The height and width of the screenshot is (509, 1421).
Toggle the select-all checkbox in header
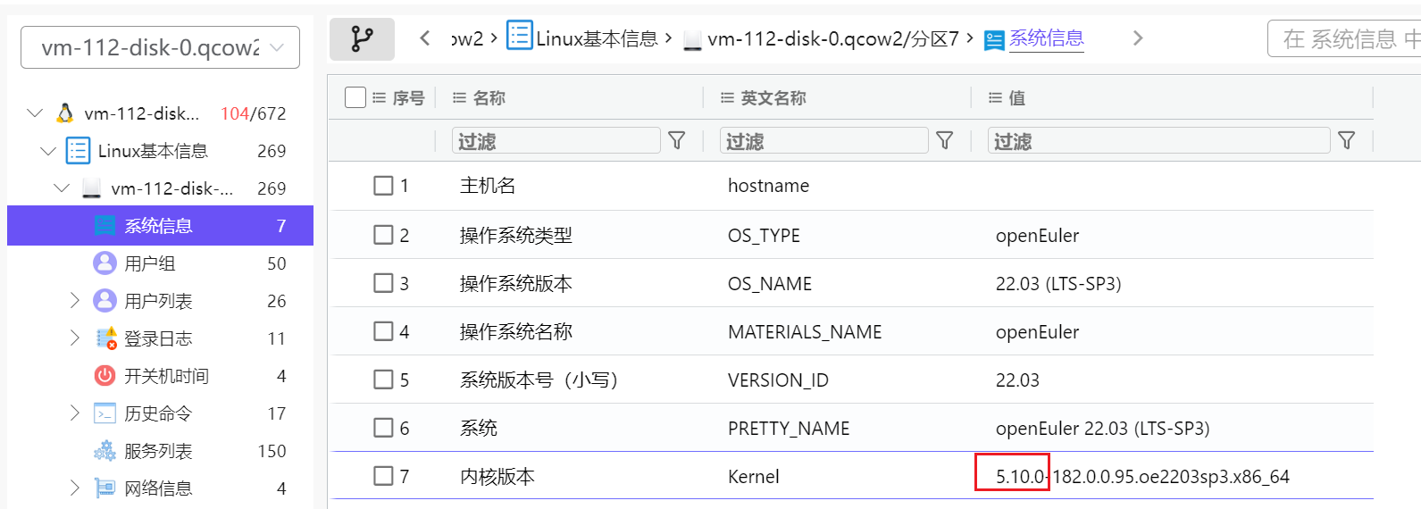[355, 97]
